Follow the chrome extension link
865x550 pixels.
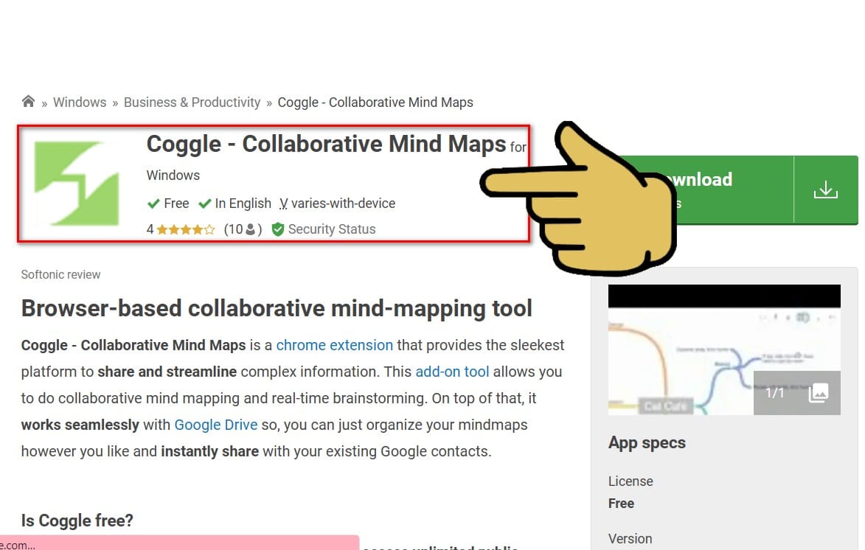pos(334,345)
